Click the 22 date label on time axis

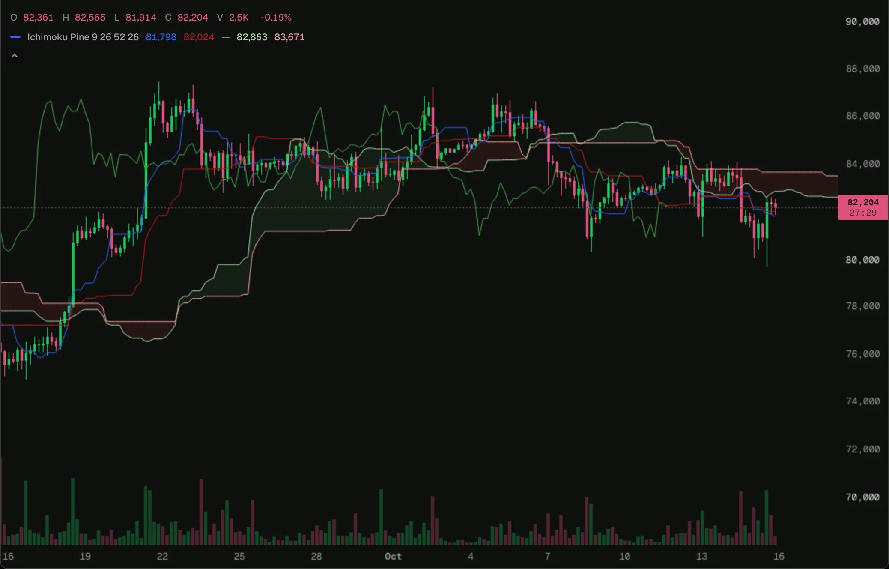click(x=162, y=557)
